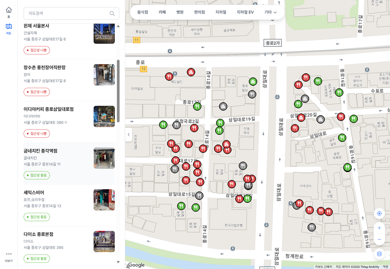Image resolution: width=390 pixels, height=269 pixels.
Task: Click green marker right of 삼성목욕탕
Action: pyautogui.click(x=347, y=168)
